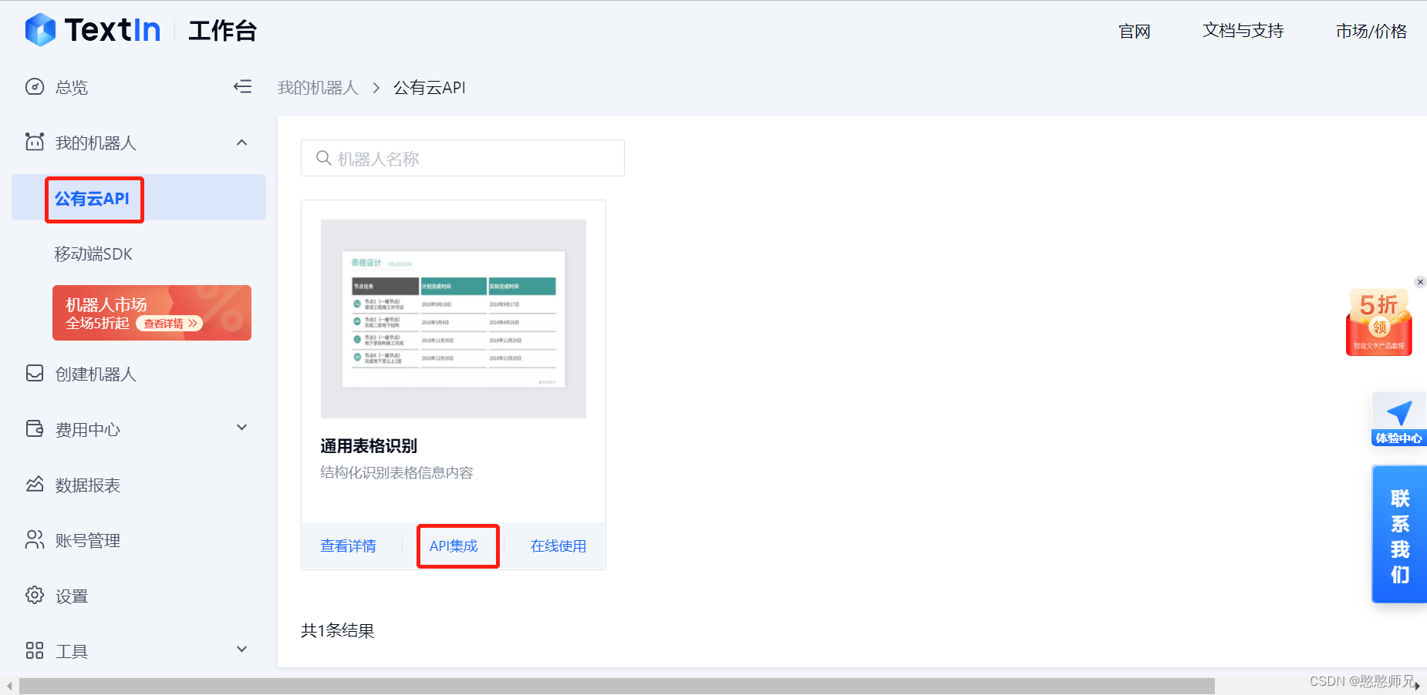
Task: Expand the 工具 section chevron
Action: (x=241, y=650)
